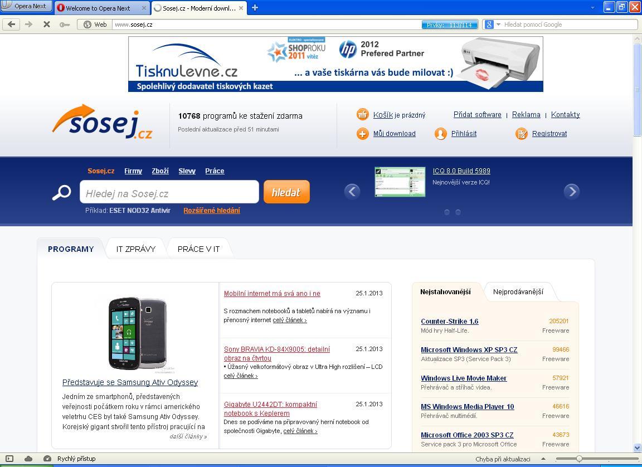The image size is (642, 467).
Task: Select Zboží search scope
Action: 160,171
